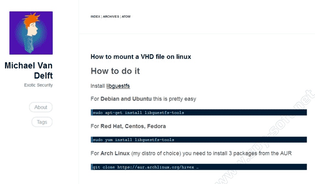
Task: Click the git clone hivex code block
Action: click(198, 167)
